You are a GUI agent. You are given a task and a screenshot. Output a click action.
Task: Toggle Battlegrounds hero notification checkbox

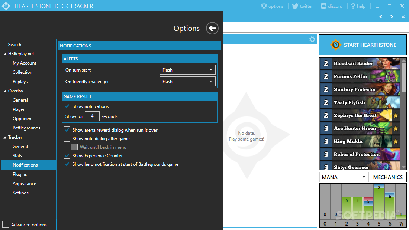pyautogui.click(x=67, y=164)
